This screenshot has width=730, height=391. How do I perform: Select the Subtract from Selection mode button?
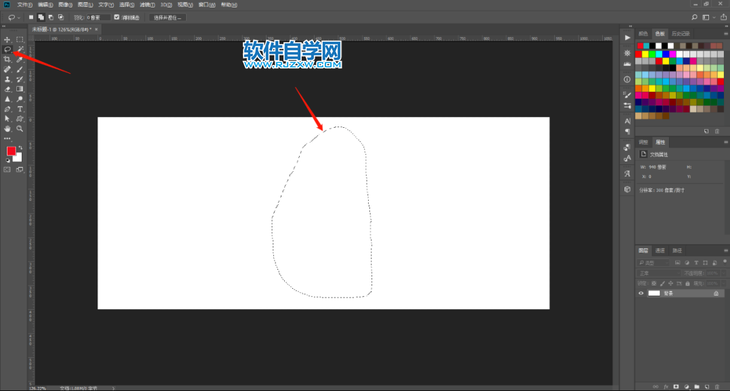pos(51,17)
